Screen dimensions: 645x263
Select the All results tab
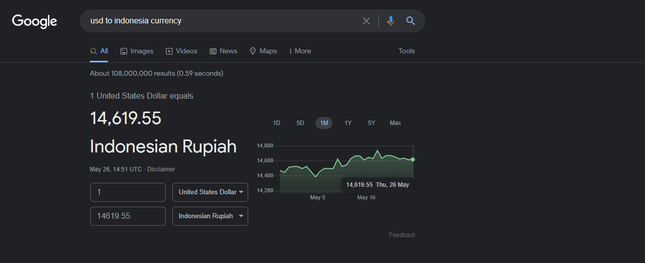[99, 51]
